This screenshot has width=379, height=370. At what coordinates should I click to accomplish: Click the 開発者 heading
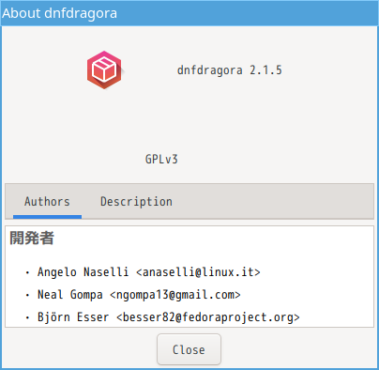(32, 238)
